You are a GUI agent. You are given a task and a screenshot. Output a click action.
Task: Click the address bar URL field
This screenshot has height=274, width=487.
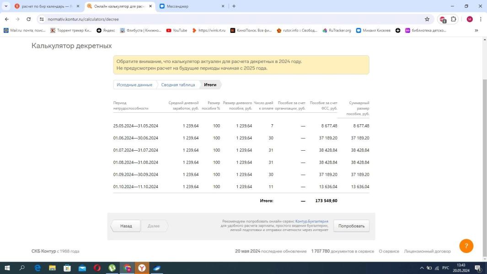tap(230, 19)
